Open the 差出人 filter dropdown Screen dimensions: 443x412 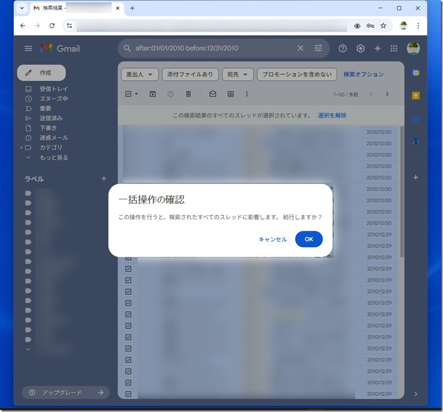pyautogui.click(x=140, y=74)
